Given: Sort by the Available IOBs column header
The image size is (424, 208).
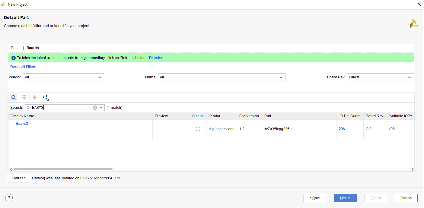Looking at the screenshot, I should pyautogui.click(x=400, y=116).
